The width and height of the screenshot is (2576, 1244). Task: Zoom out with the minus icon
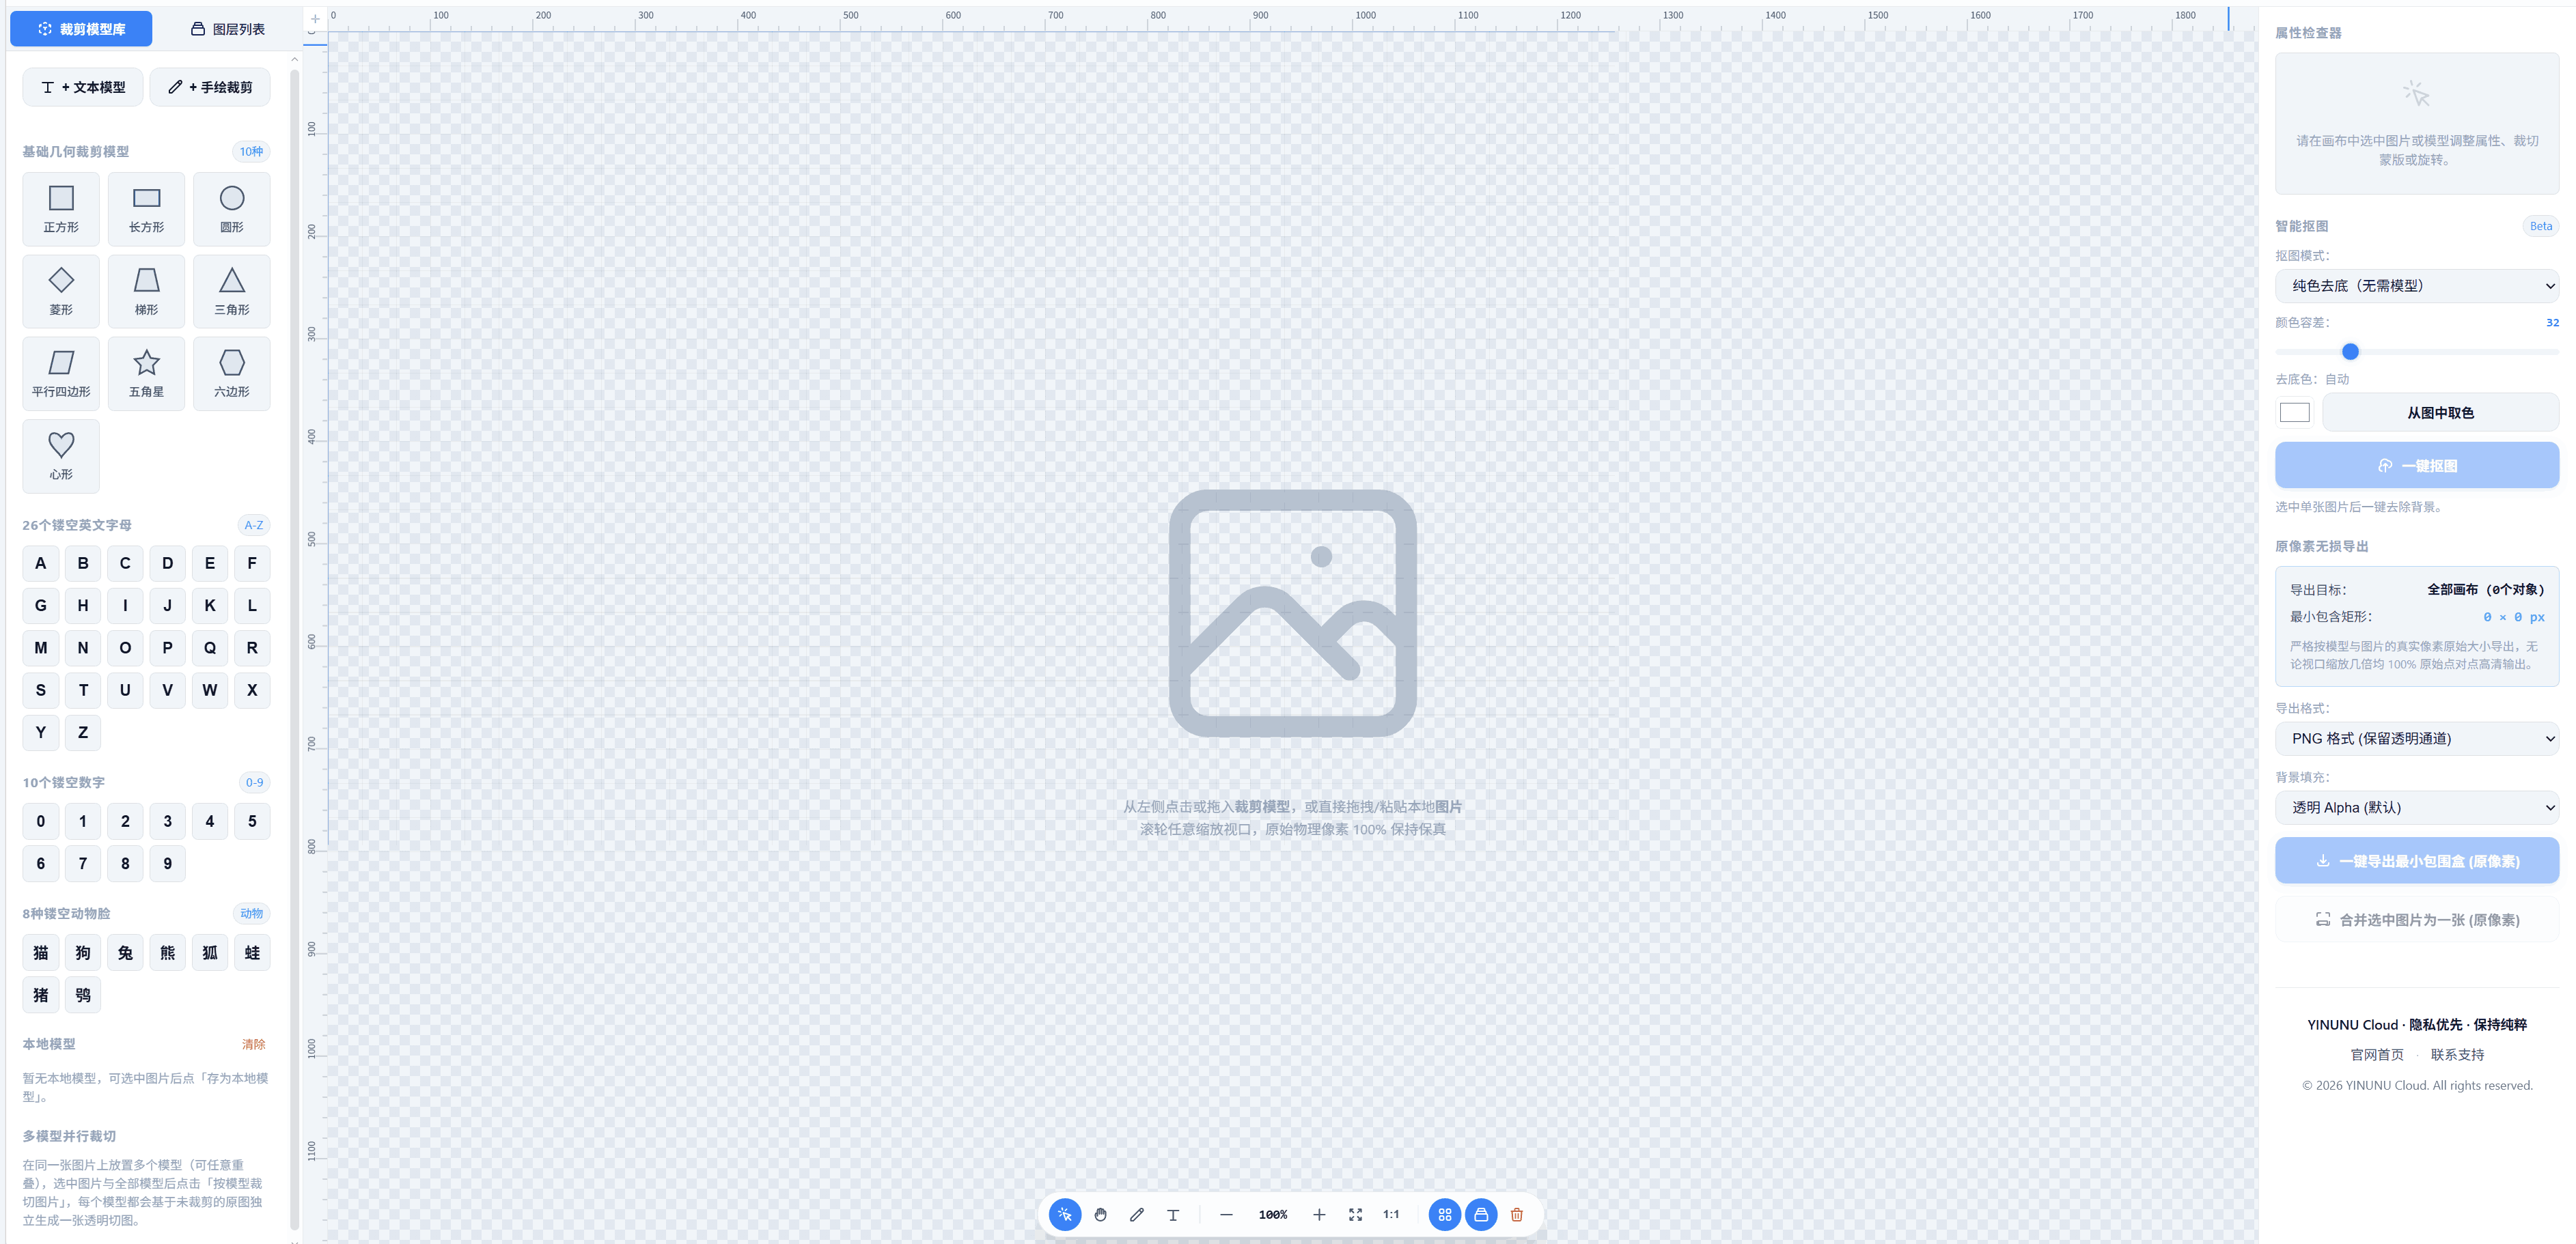(1226, 1214)
